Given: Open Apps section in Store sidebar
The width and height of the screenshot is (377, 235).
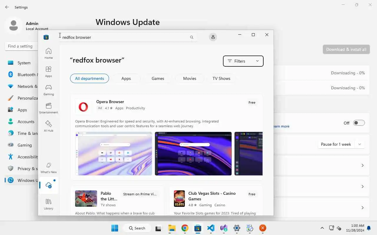Looking at the screenshot, I should click(x=49, y=72).
